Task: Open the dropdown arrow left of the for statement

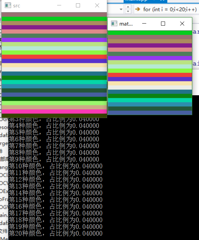Action: click(x=121, y=9)
